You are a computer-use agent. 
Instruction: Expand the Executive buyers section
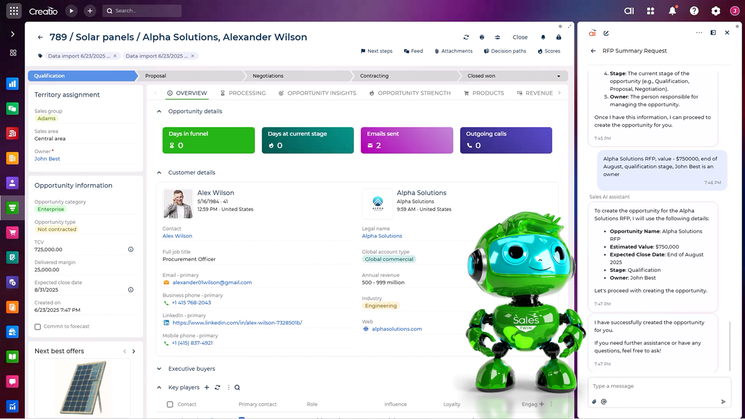point(159,369)
